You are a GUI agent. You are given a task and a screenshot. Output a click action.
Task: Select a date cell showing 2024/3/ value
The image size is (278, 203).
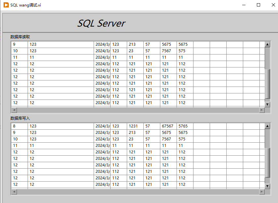(x=102, y=44)
